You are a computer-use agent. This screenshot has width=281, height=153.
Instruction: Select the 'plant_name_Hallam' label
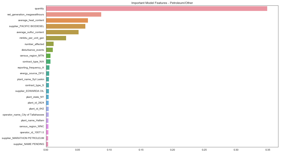(x=33, y=120)
